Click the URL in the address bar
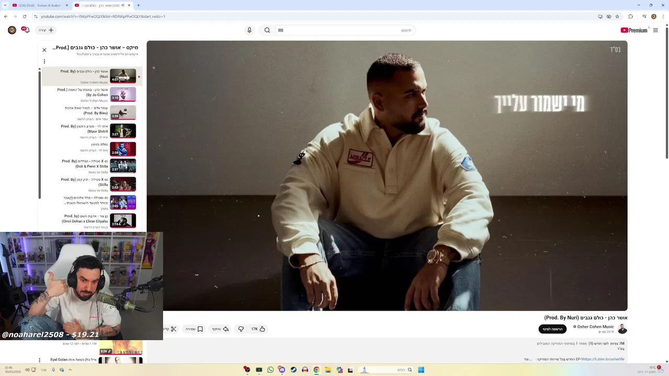 pos(103,16)
